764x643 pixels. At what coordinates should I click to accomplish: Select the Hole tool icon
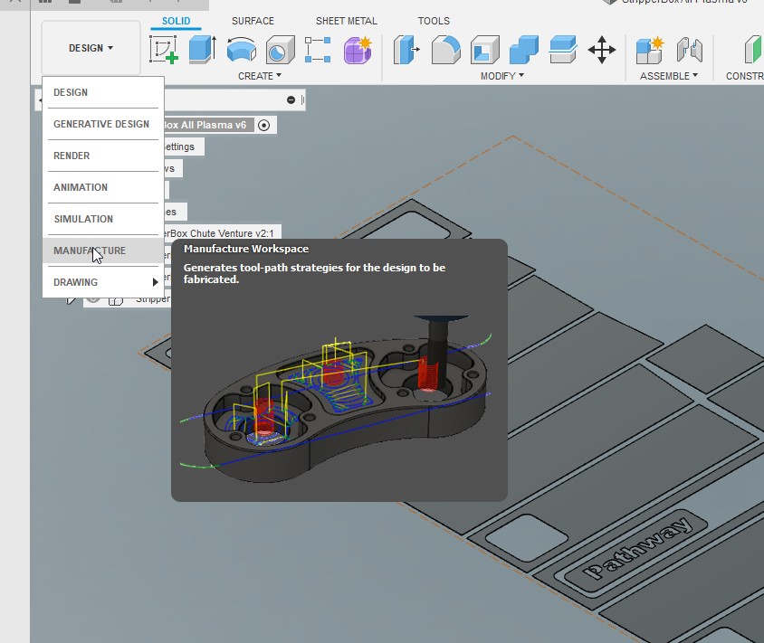click(280, 49)
